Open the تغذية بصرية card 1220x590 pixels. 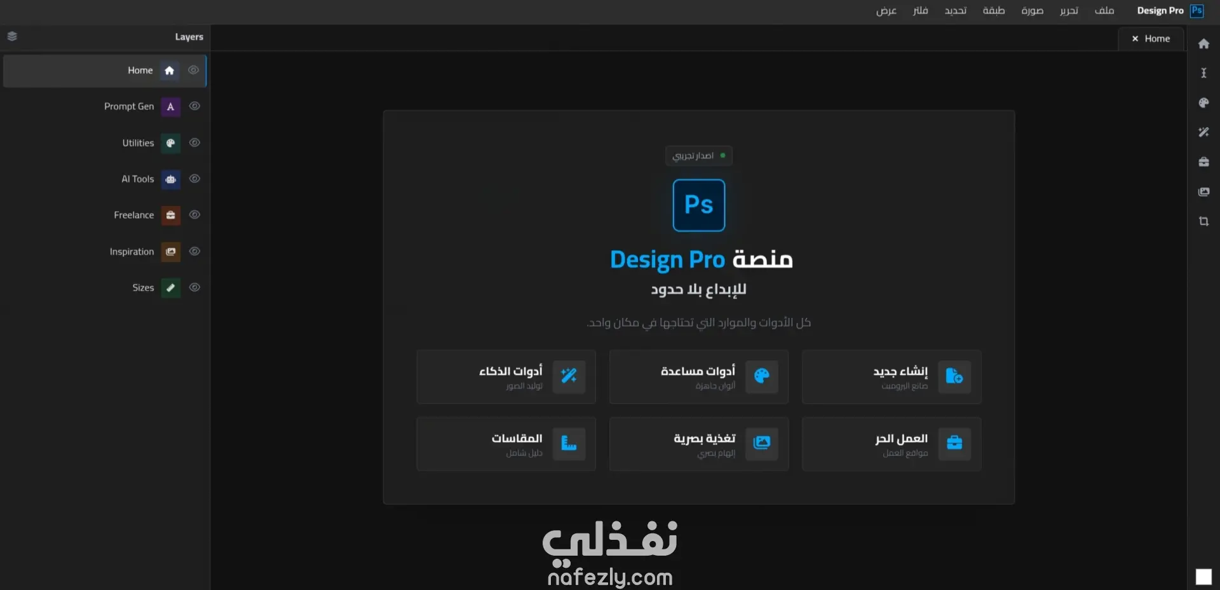(x=699, y=444)
